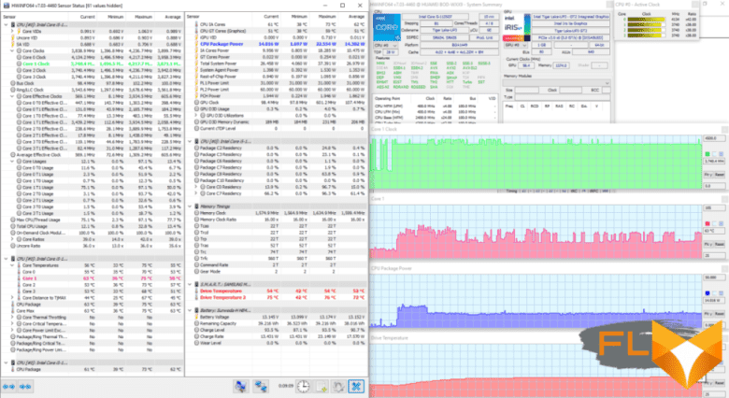
Task: Click the expand columns arrows icon in the bottom toolbar
Action: click(x=8, y=387)
